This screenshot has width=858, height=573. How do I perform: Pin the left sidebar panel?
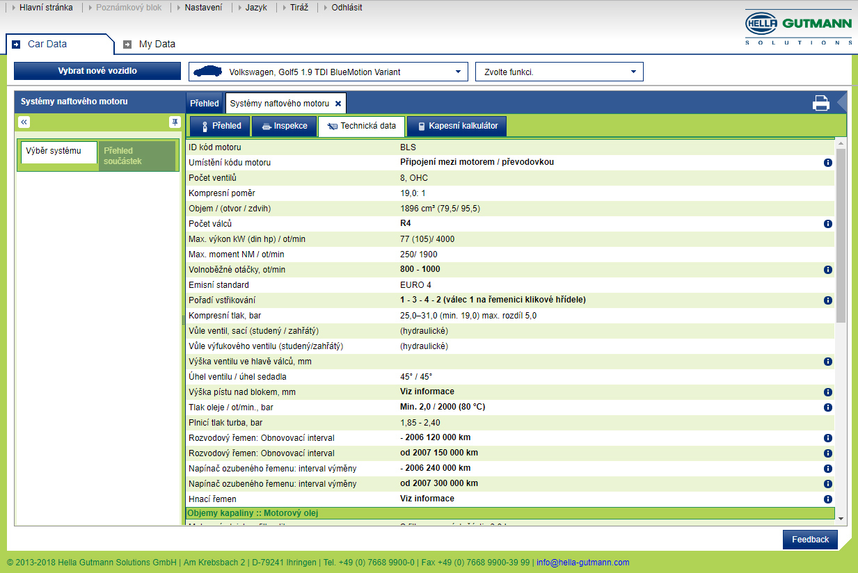tap(175, 122)
